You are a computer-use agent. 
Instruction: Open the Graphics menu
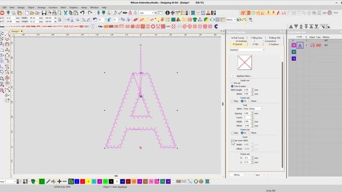coord(74,7)
